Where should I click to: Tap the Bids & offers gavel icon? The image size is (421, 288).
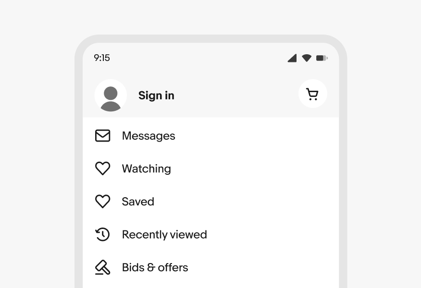point(102,267)
